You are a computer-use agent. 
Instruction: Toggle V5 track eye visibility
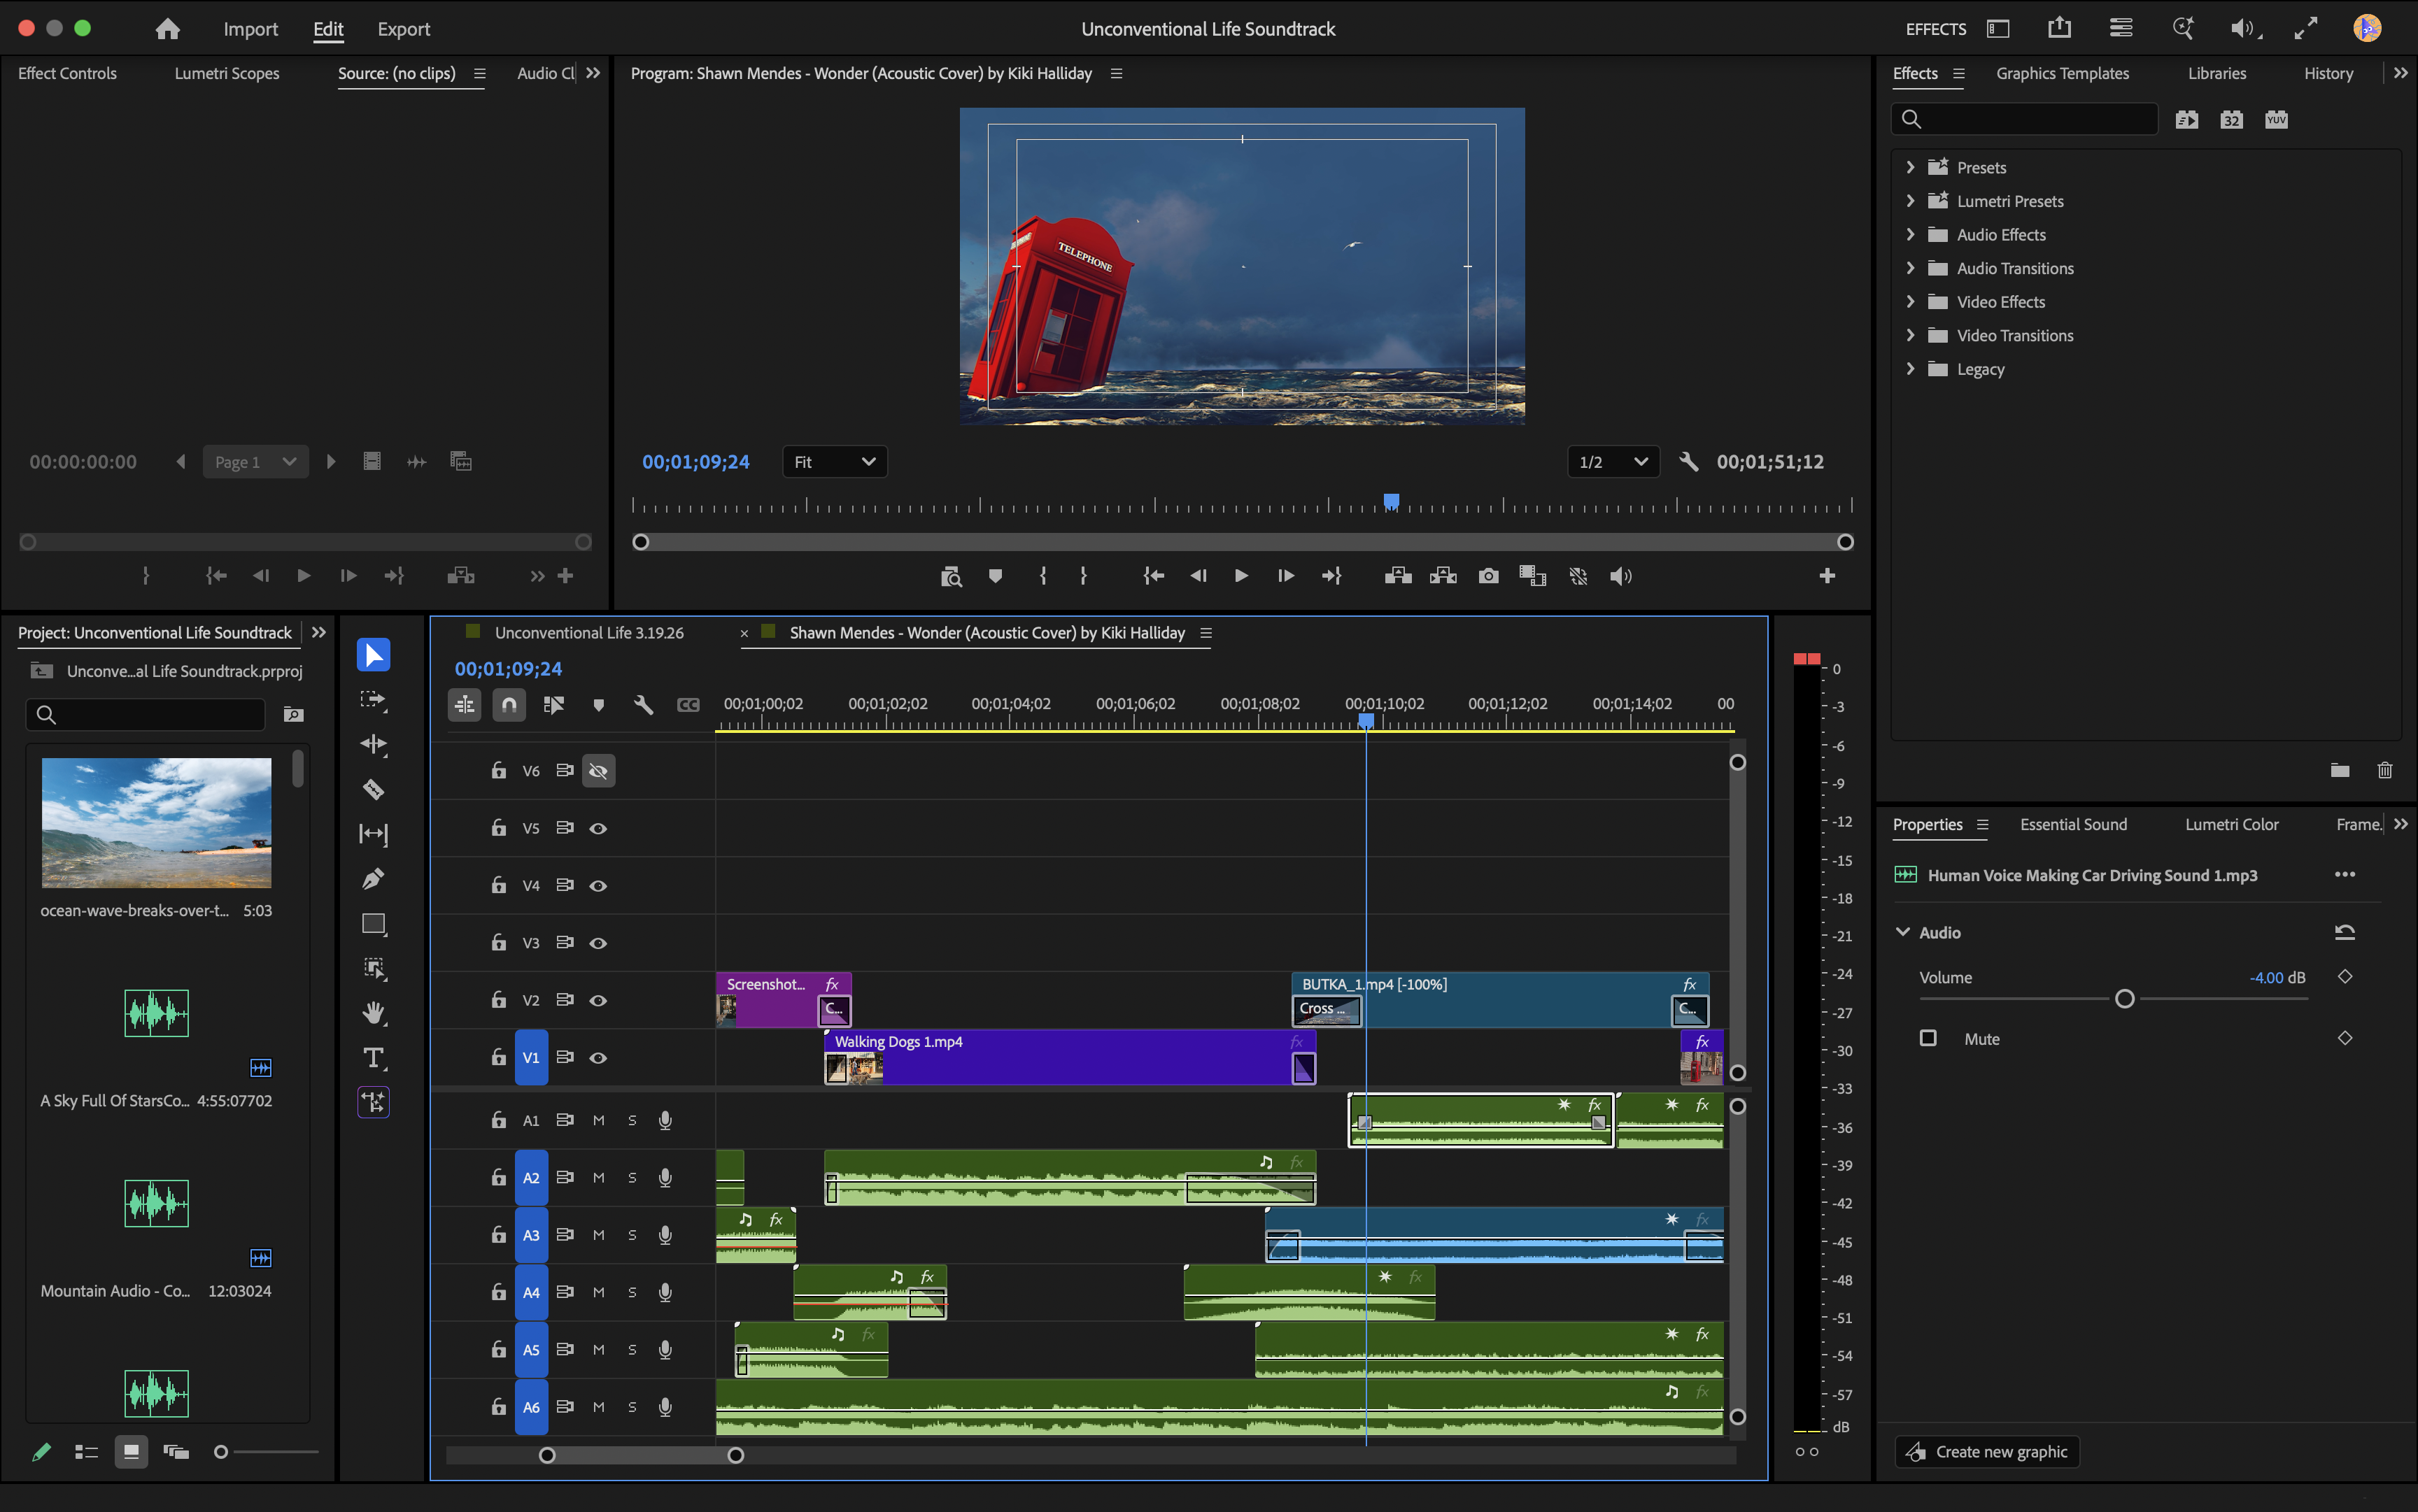point(598,828)
